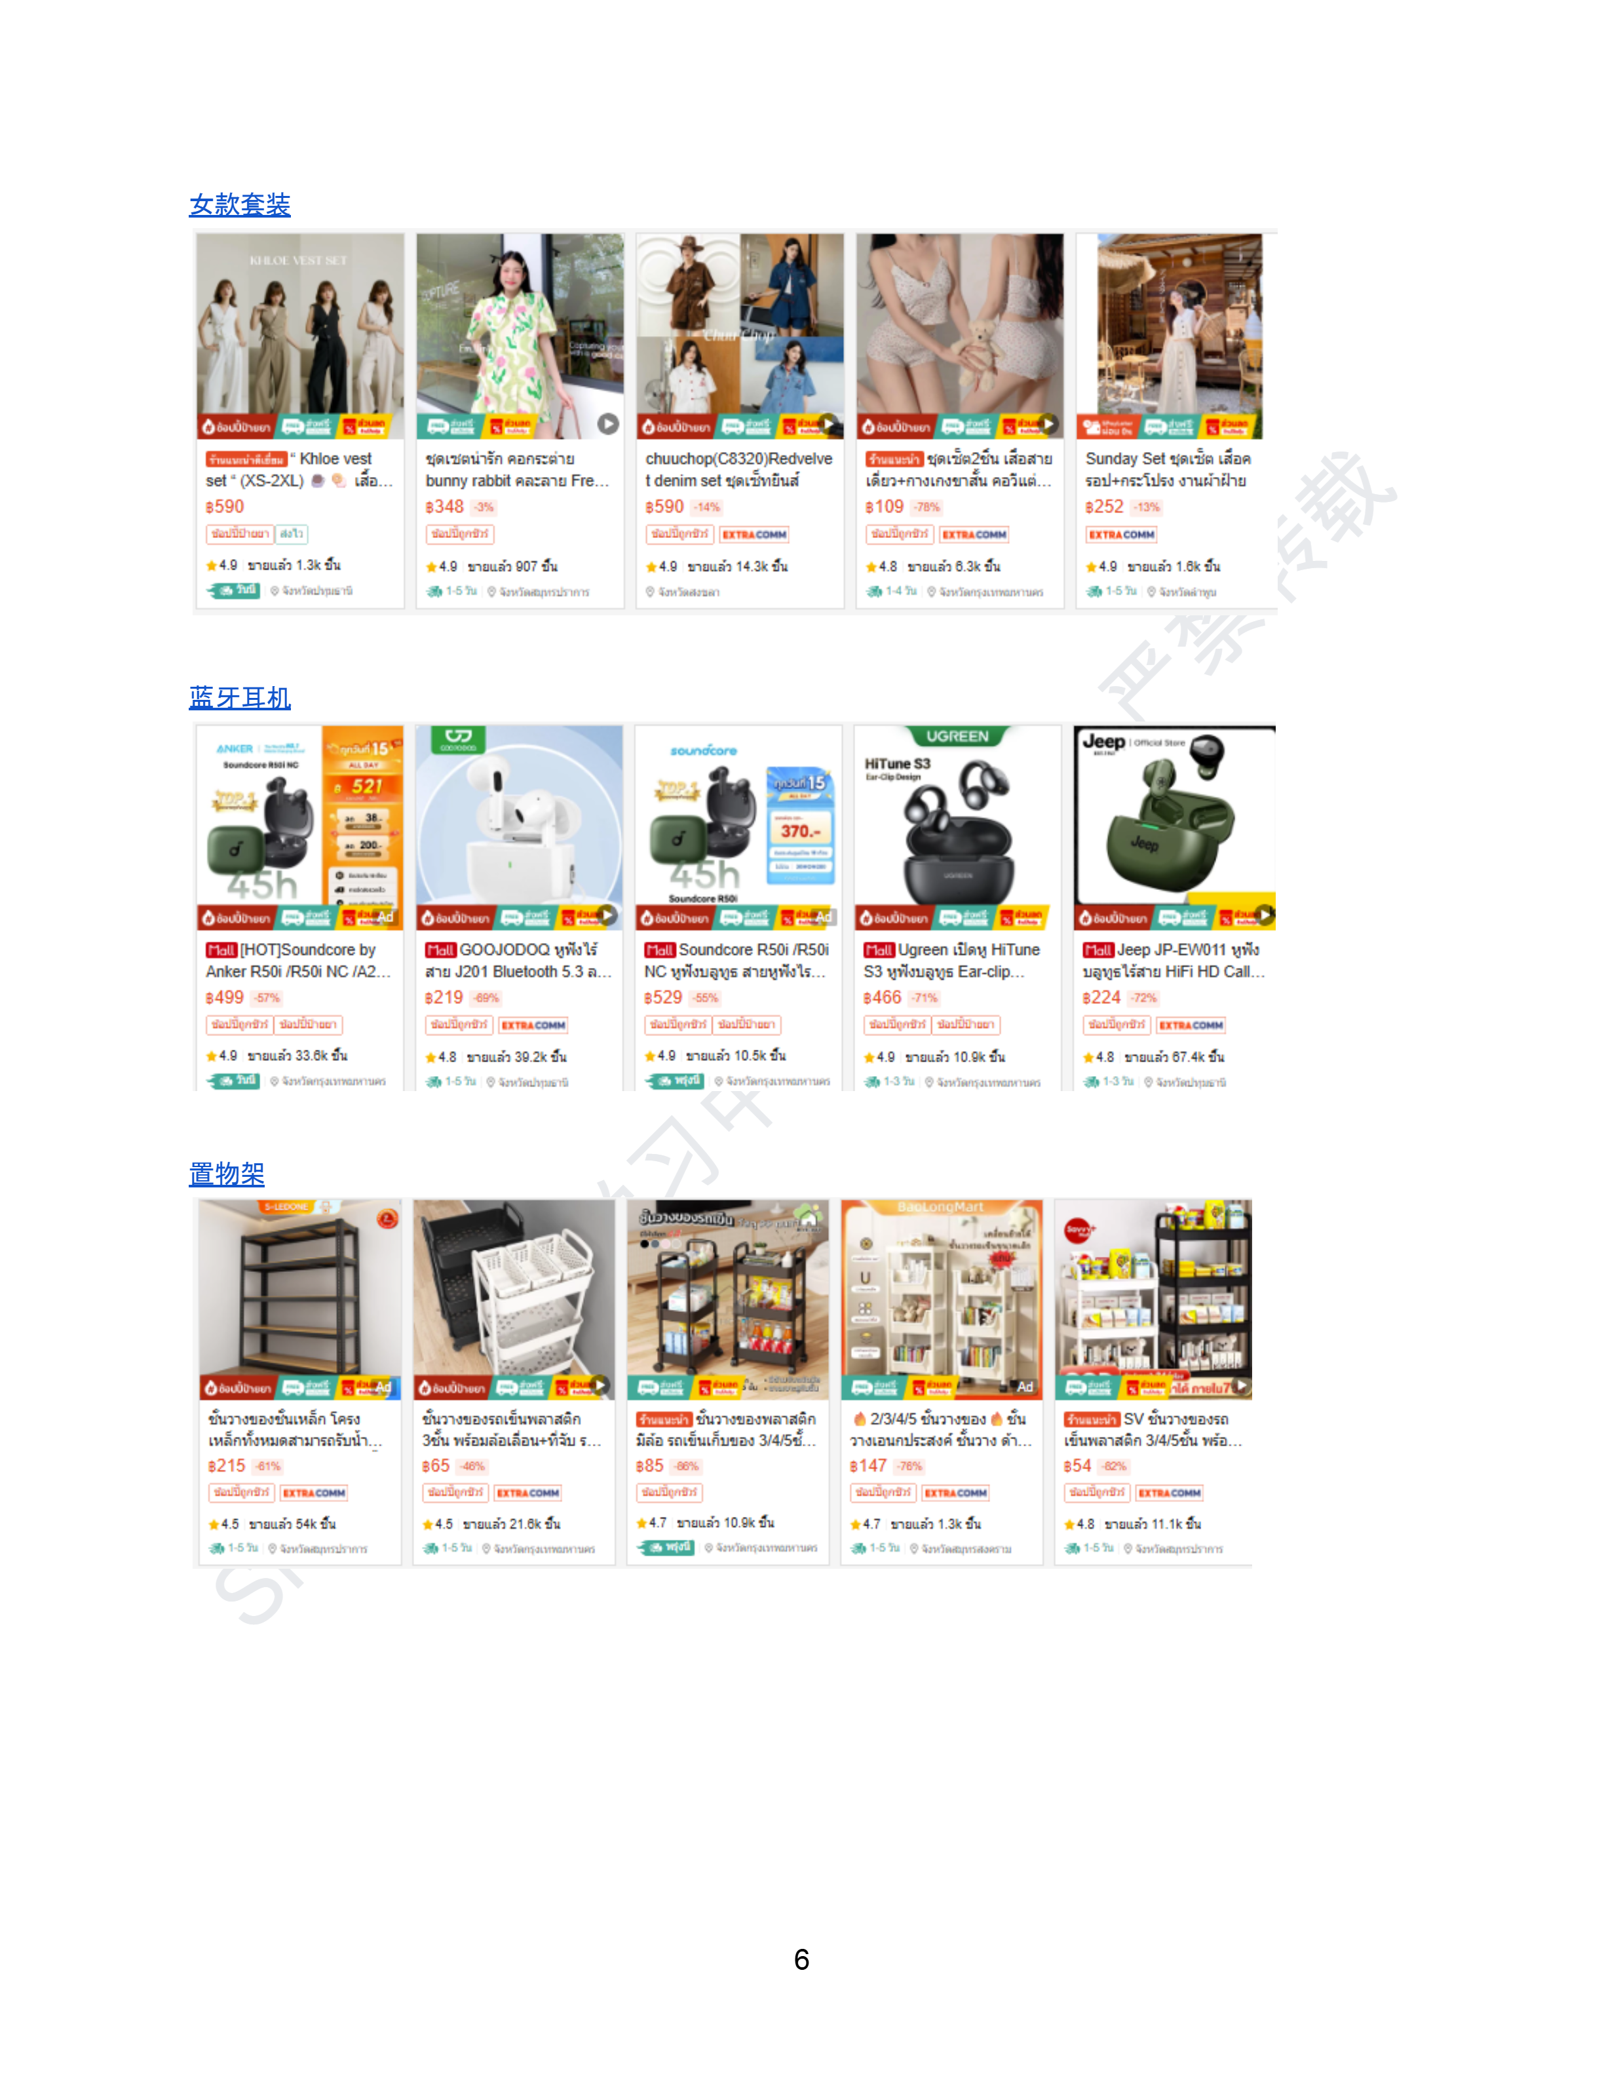Click EXTRA COMM tag under Sunday Set

pos(1121,535)
